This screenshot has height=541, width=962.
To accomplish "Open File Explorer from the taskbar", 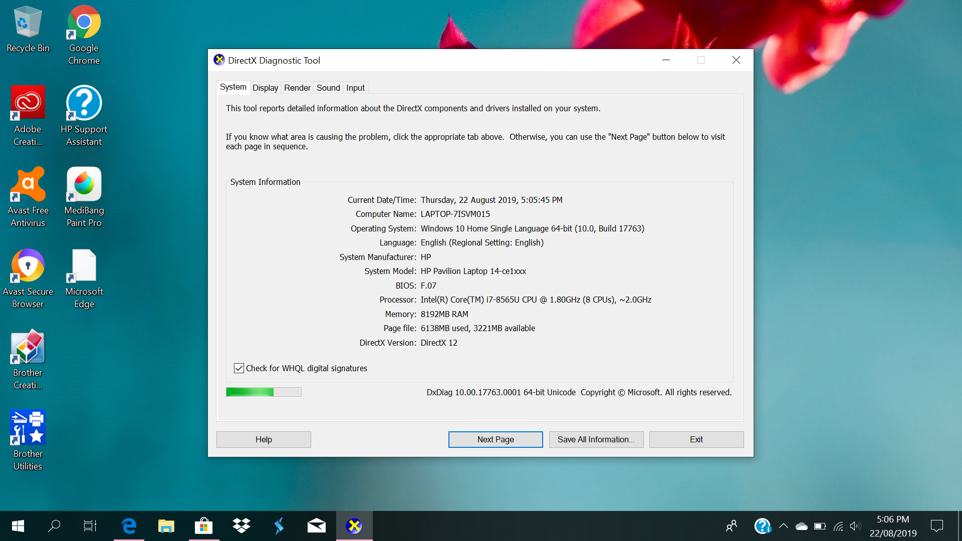I will click(166, 526).
